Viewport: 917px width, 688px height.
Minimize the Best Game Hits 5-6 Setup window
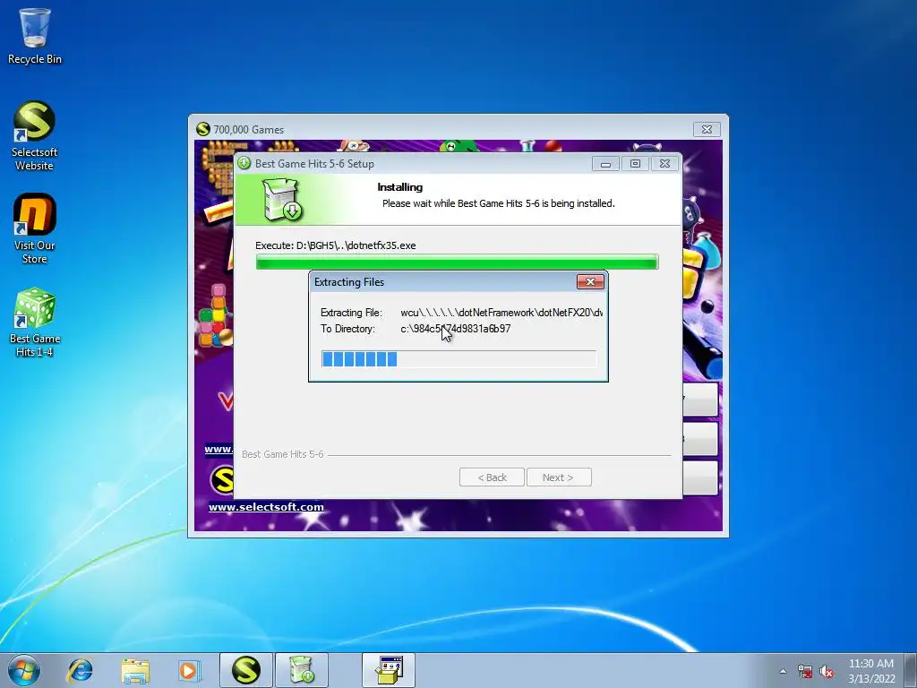(606, 164)
